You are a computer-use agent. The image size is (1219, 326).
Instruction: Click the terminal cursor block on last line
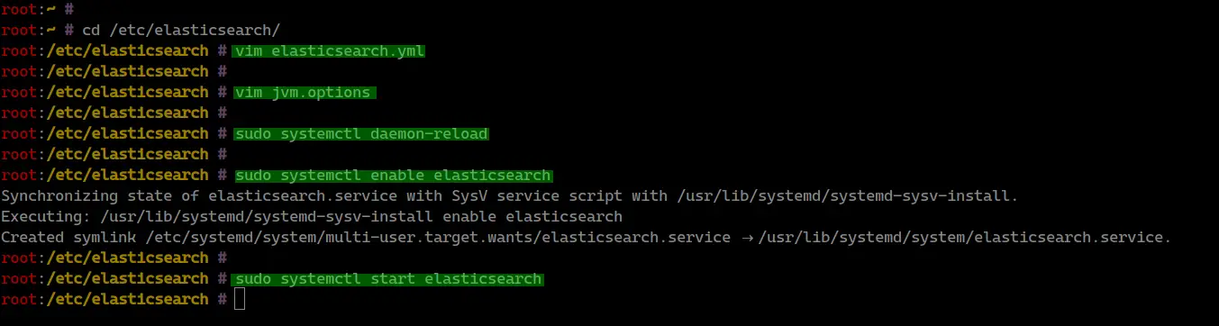point(240,299)
